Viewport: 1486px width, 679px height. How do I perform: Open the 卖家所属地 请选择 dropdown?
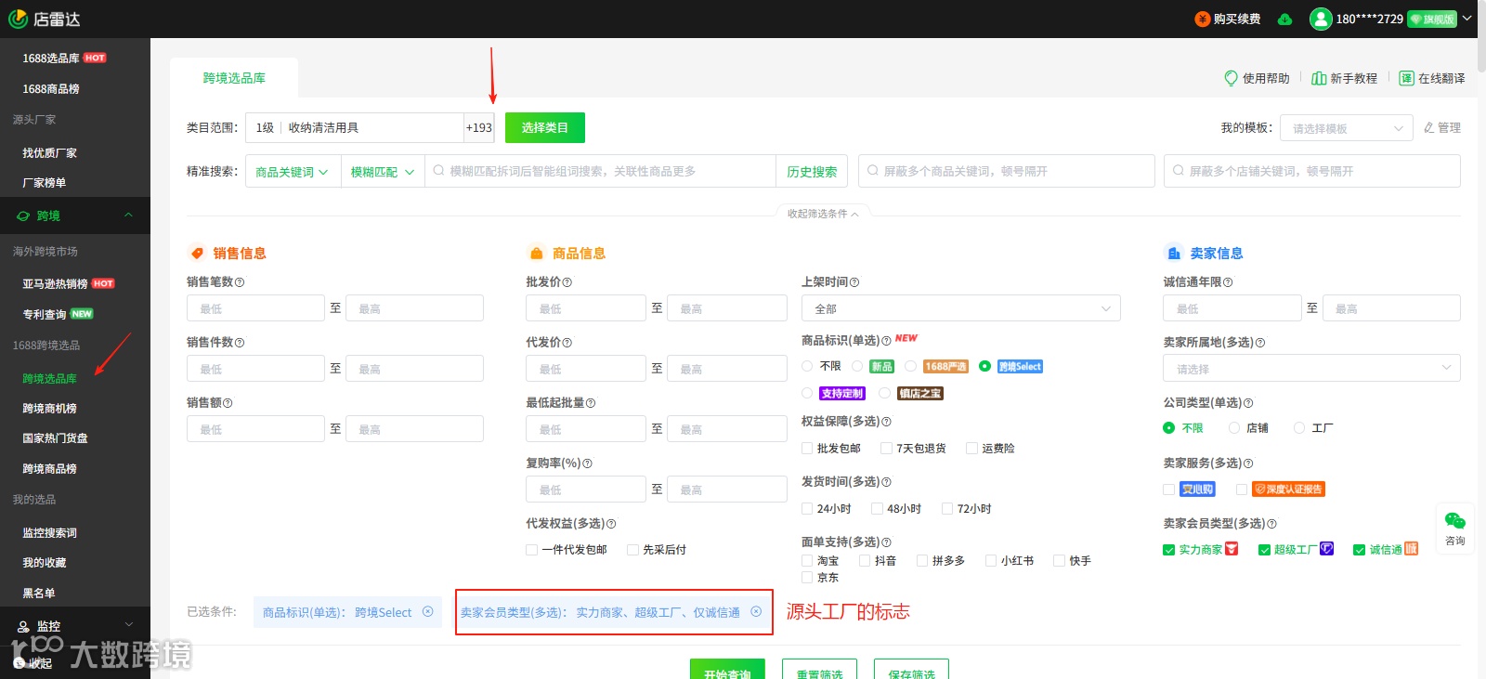point(1311,369)
